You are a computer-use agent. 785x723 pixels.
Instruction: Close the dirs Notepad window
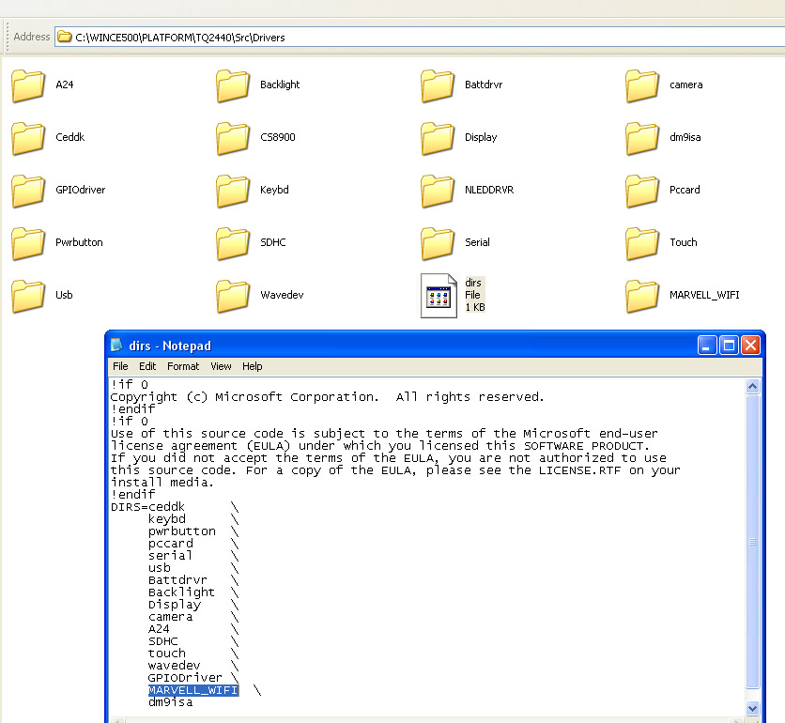(750, 345)
